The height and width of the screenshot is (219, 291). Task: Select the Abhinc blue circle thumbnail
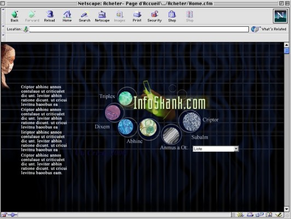click(125, 127)
